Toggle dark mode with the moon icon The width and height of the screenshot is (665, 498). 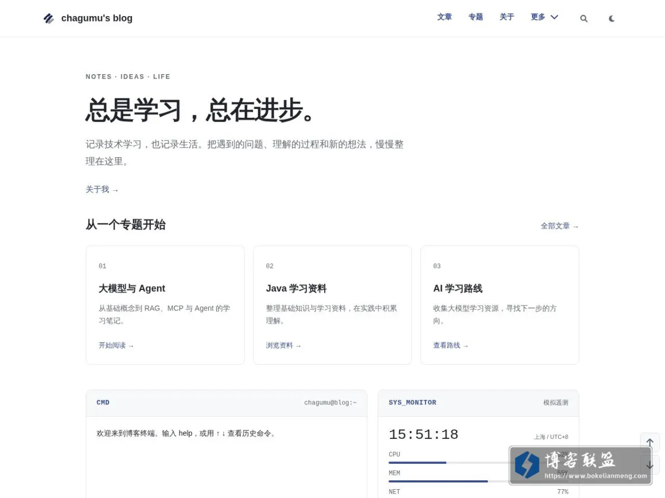point(612,18)
